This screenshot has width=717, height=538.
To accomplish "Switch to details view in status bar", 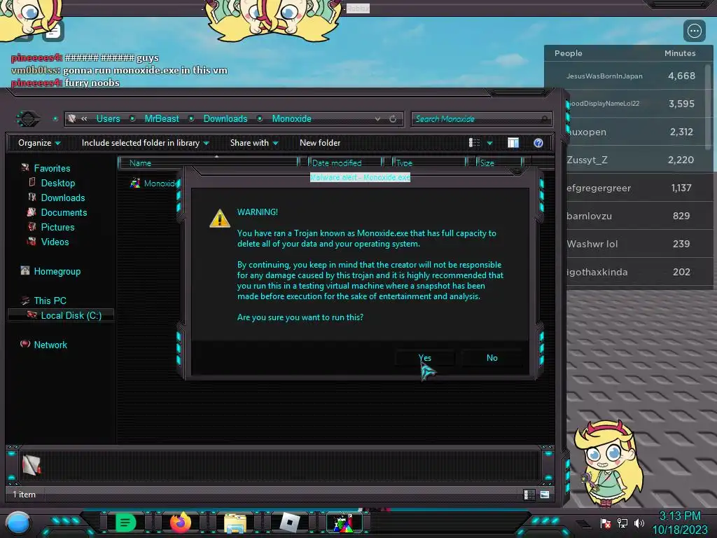I will [x=529, y=495].
